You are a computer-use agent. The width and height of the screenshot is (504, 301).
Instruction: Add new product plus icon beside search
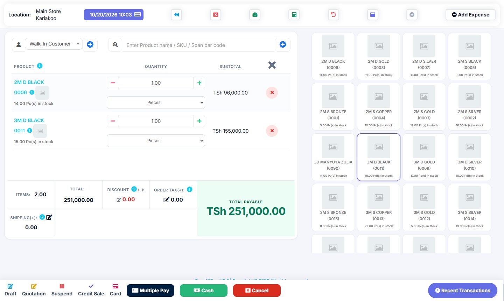[x=283, y=44]
